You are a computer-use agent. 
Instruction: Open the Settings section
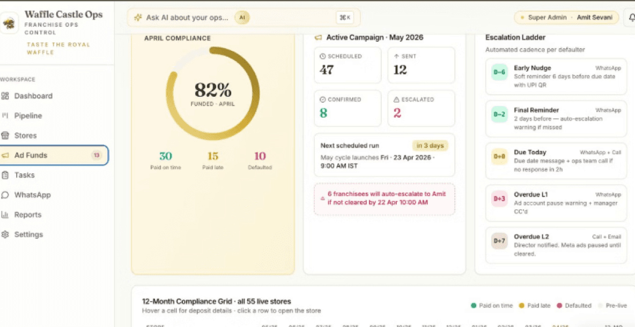click(x=54, y=234)
